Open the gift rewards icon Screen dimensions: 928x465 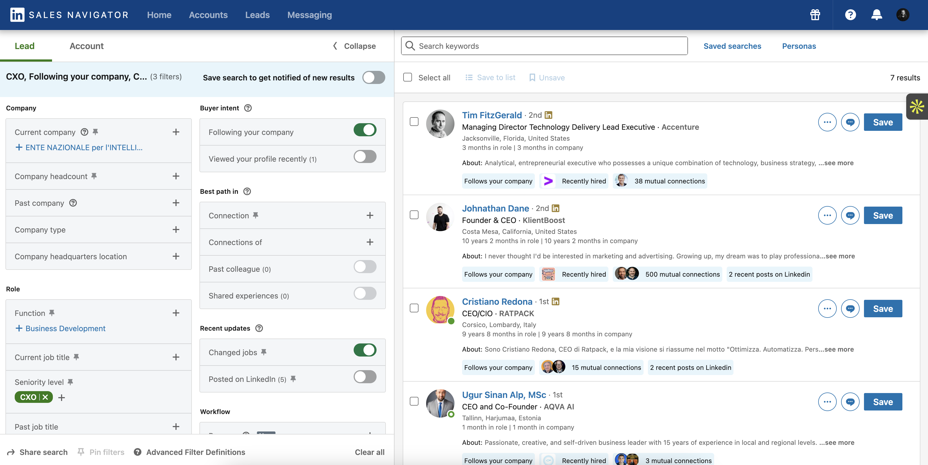coord(815,15)
